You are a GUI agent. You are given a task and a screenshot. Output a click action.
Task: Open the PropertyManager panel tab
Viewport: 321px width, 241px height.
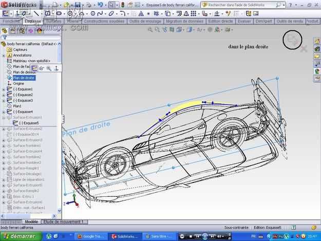click(x=13, y=31)
